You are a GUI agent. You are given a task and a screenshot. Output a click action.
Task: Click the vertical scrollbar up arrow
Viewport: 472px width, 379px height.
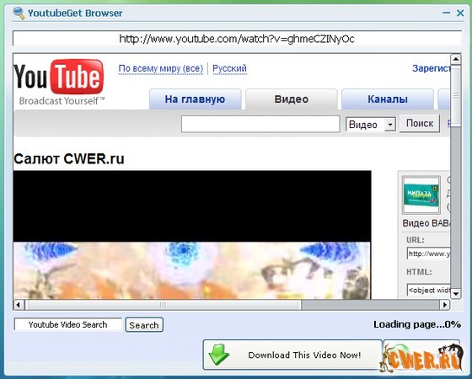(x=456, y=59)
